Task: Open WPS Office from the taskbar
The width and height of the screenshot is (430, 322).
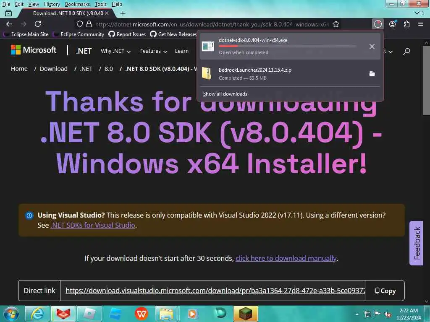Action: [141, 314]
